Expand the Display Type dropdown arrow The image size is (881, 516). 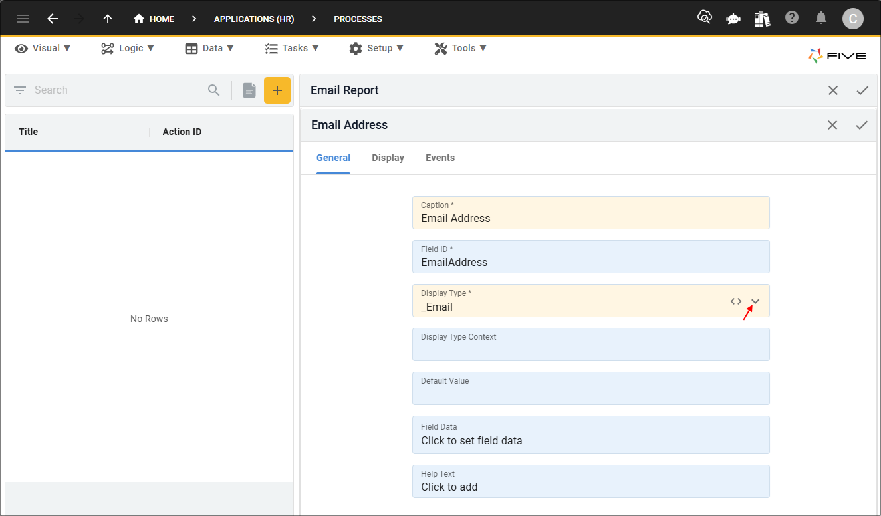[x=755, y=301]
